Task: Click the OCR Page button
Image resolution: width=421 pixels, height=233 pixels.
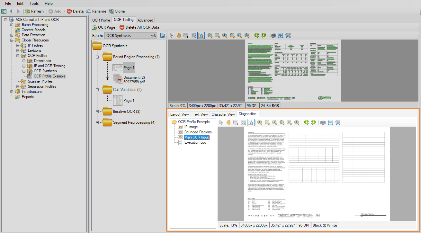Action: 103,27
